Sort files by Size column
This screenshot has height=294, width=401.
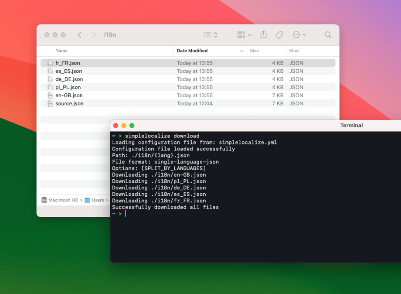pyautogui.click(x=254, y=51)
